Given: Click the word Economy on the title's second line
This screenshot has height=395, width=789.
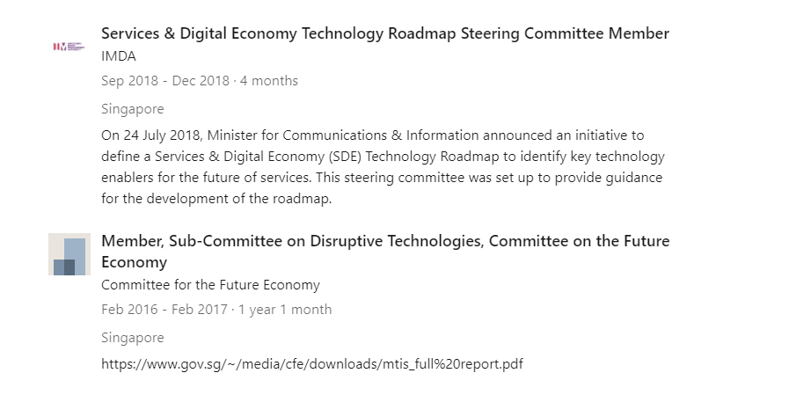Looking at the screenshot, I should click(134, 262).
